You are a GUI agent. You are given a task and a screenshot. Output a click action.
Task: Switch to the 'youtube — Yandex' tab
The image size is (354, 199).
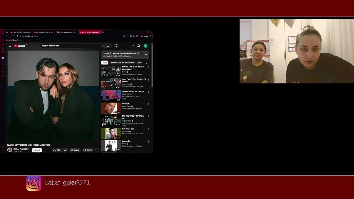point(67,32)
